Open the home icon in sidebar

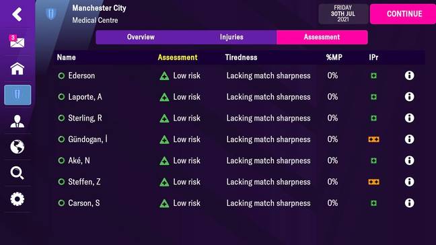17,69
